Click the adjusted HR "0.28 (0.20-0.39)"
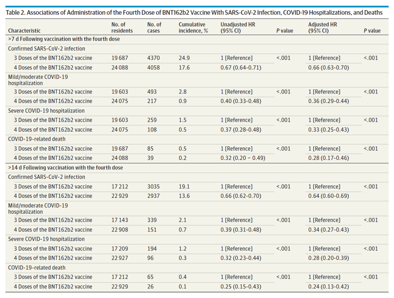 click(x=329, y=258)
